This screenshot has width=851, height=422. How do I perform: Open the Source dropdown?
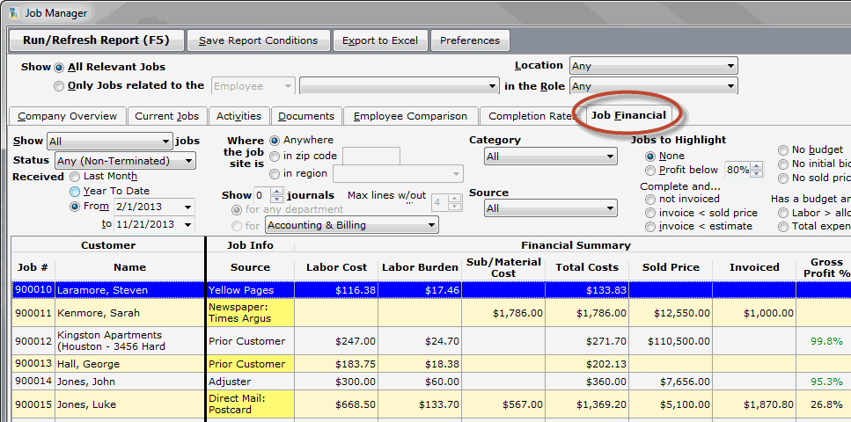point(550,208)
